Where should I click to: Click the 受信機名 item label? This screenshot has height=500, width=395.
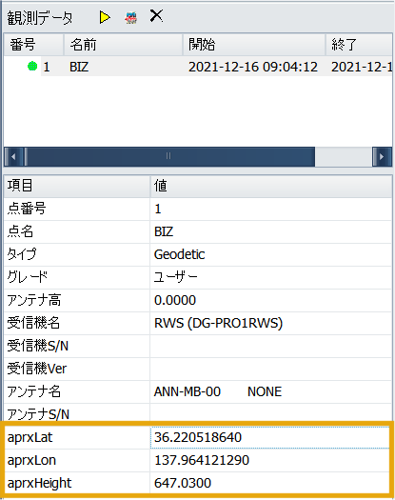pyautogui.click(x=33, y=323)
